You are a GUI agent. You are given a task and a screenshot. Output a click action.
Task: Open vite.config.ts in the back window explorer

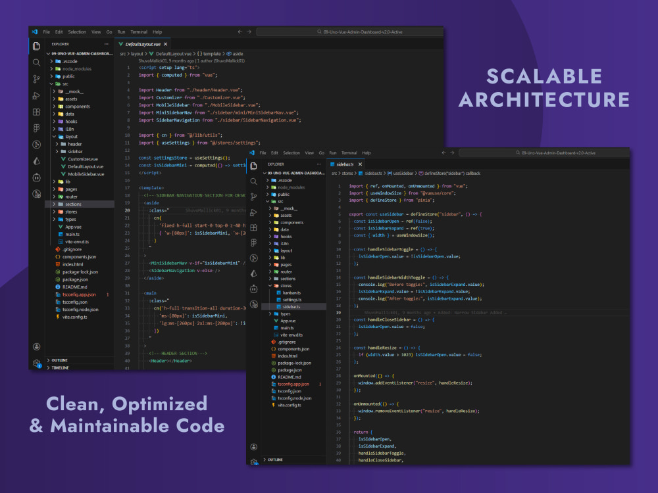point(80,317)
